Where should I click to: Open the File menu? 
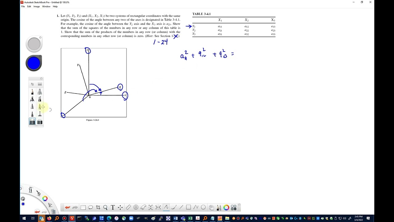point(23,6)
